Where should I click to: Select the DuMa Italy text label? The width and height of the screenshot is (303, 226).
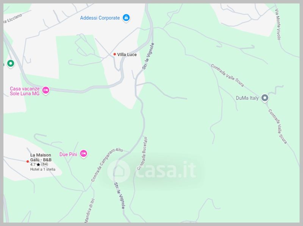247,98
